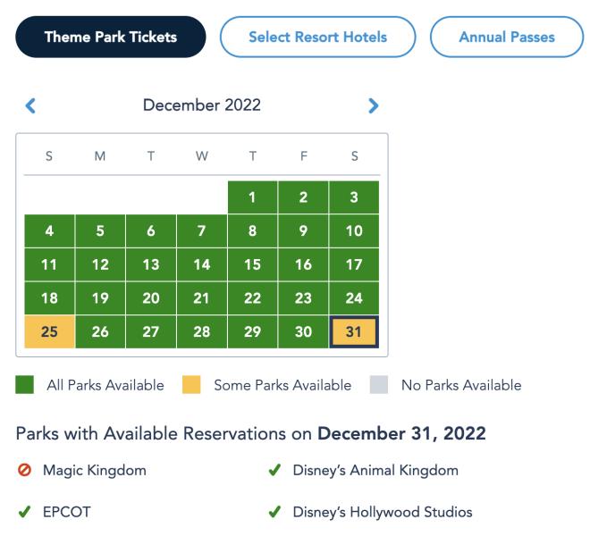590x536 pixels.
Task: Pick December 14 on the calendar
Action: click(202, 264)
